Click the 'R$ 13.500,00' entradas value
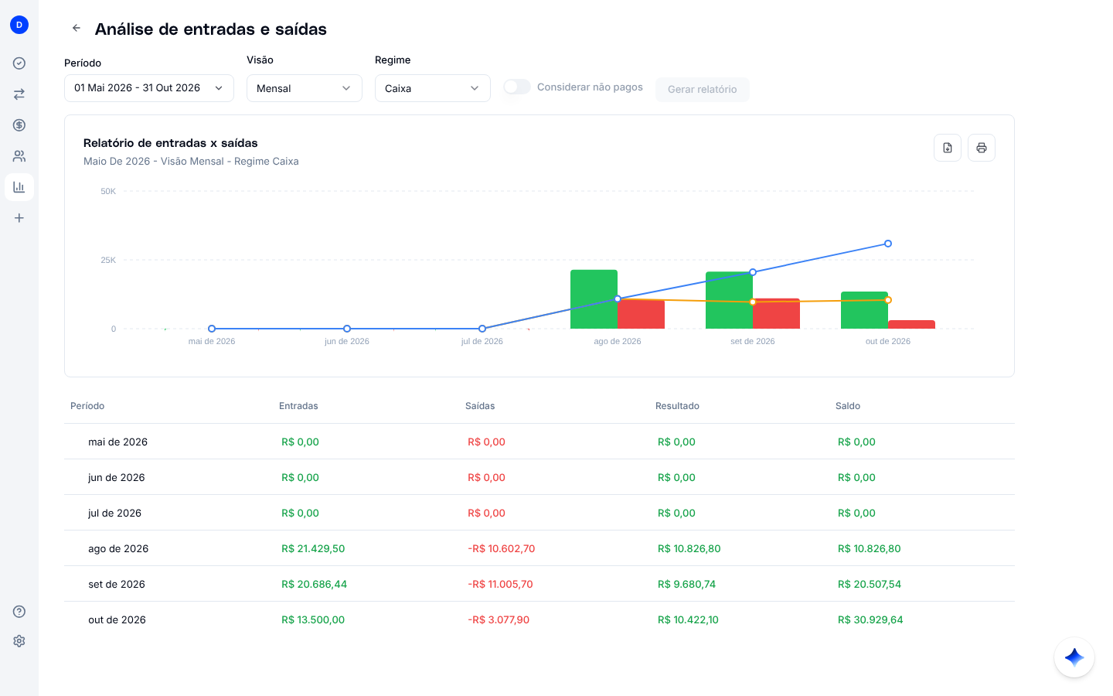1113x696 pixels. click(x=313, y=620)
